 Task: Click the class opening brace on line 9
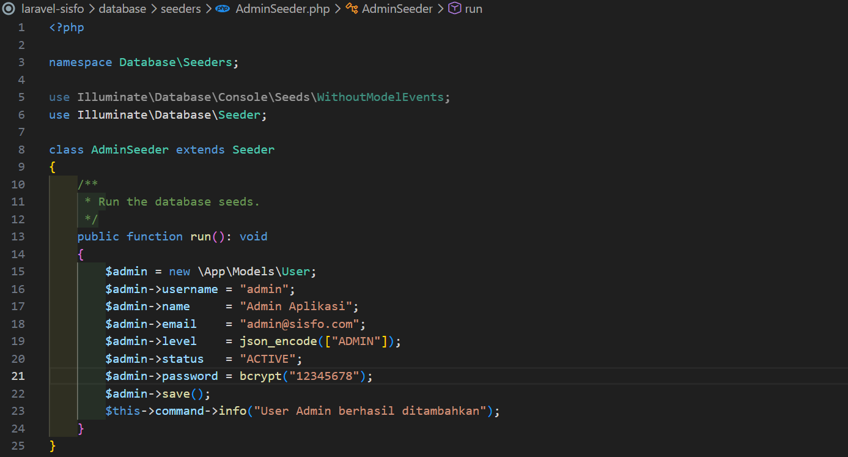pyautogui.click(x=53, y=167)
